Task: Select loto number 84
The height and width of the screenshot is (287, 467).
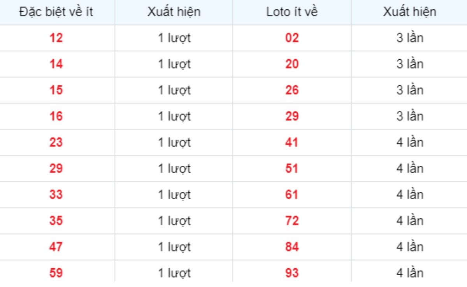Action: click(x=292, y=247)
